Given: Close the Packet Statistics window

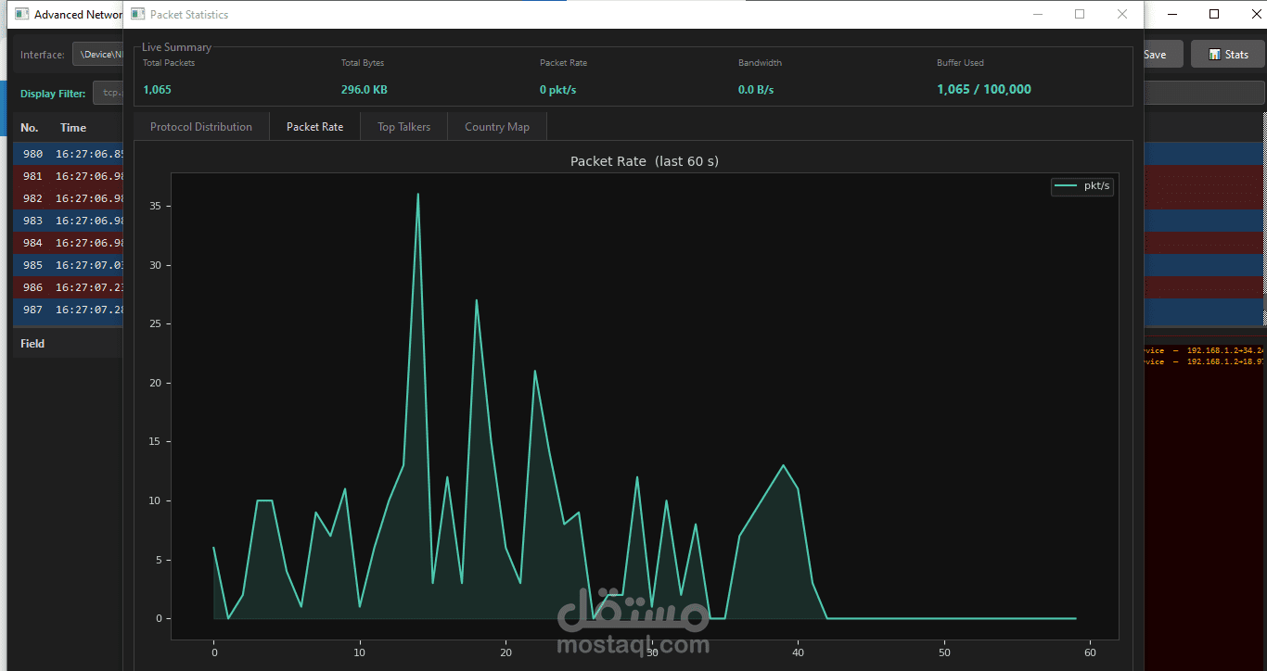Looking at the screenshot, I should [x=1122, y=14].
